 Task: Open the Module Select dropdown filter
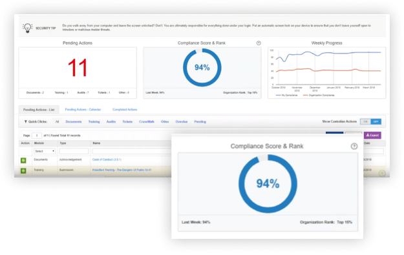(x=45, y=151)
